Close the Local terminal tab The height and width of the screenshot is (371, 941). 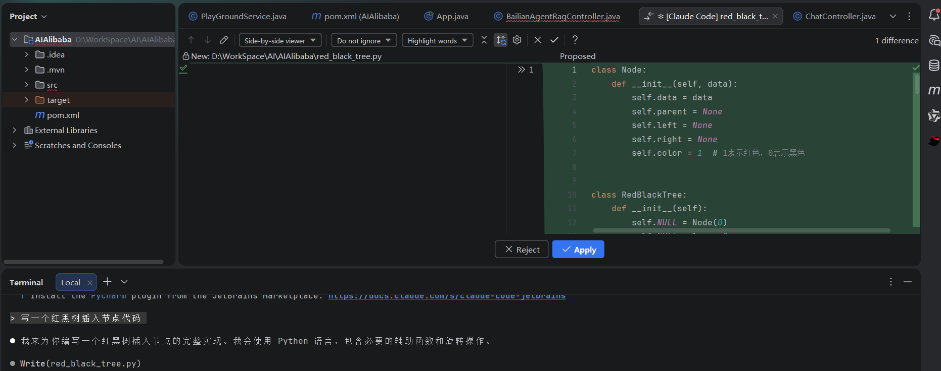[90, 283]
